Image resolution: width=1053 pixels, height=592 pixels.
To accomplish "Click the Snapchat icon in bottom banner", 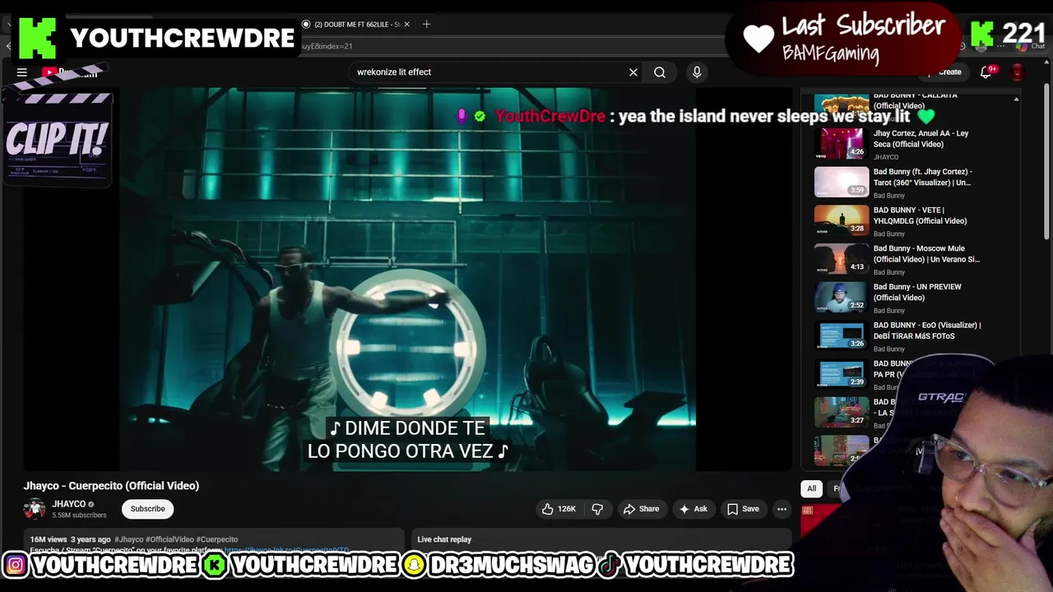I will [414, 565].
